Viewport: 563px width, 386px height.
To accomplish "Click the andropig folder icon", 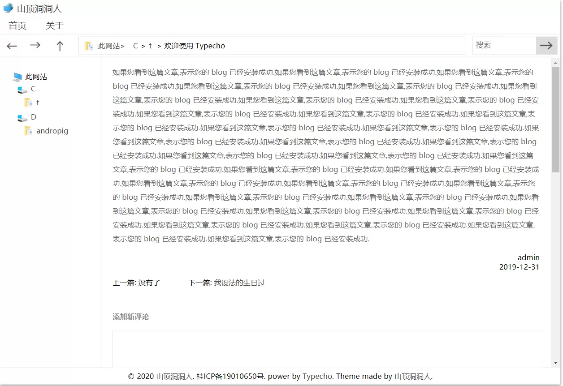I will tap(28, 131).
